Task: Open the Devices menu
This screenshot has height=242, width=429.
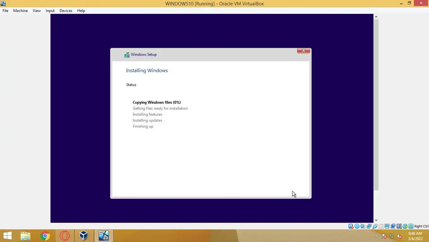Action: (66, 10)
